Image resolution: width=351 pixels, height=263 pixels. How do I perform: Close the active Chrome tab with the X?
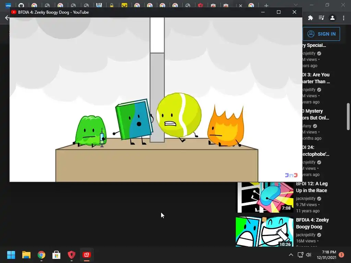click(240, 6)
